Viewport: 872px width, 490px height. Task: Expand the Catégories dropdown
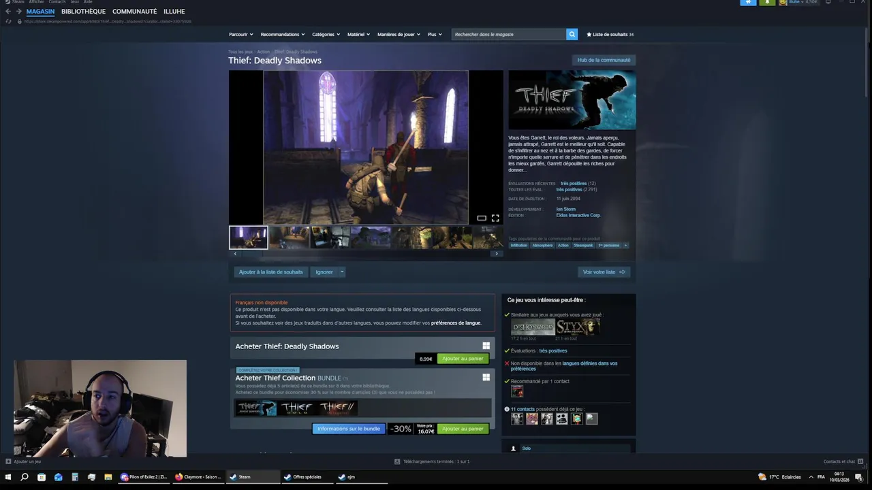click(326, 34)
